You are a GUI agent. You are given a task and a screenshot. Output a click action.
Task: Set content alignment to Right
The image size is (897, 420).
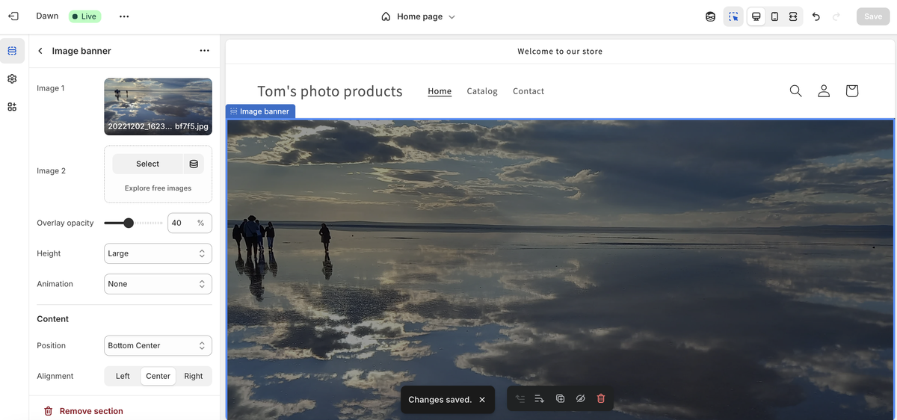194,376
